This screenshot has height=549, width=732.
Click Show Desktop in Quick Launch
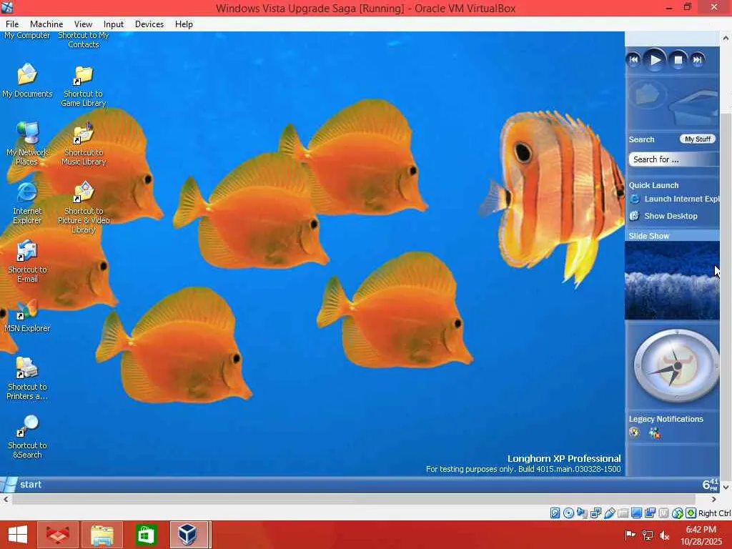coord(664,216)
